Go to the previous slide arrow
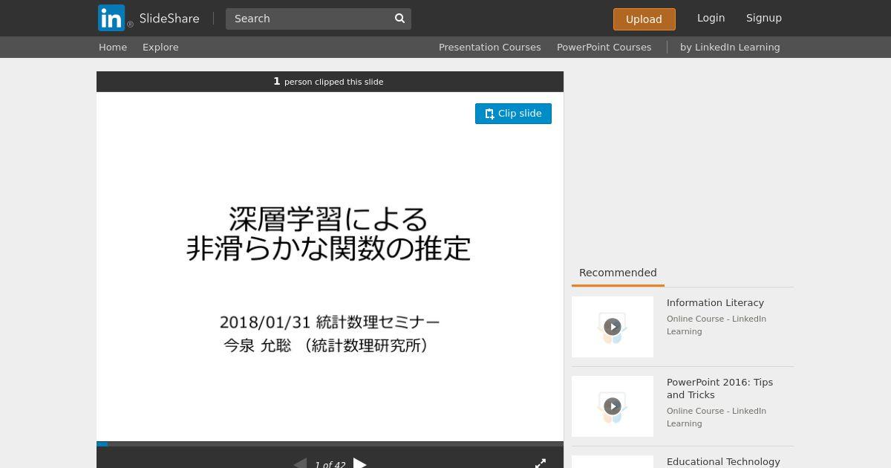 click(300, 464)
